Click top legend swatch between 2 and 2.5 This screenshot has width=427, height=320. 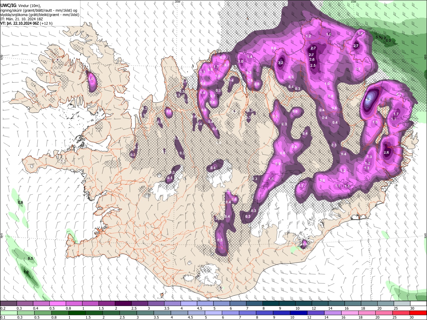(x=123, y=304)
